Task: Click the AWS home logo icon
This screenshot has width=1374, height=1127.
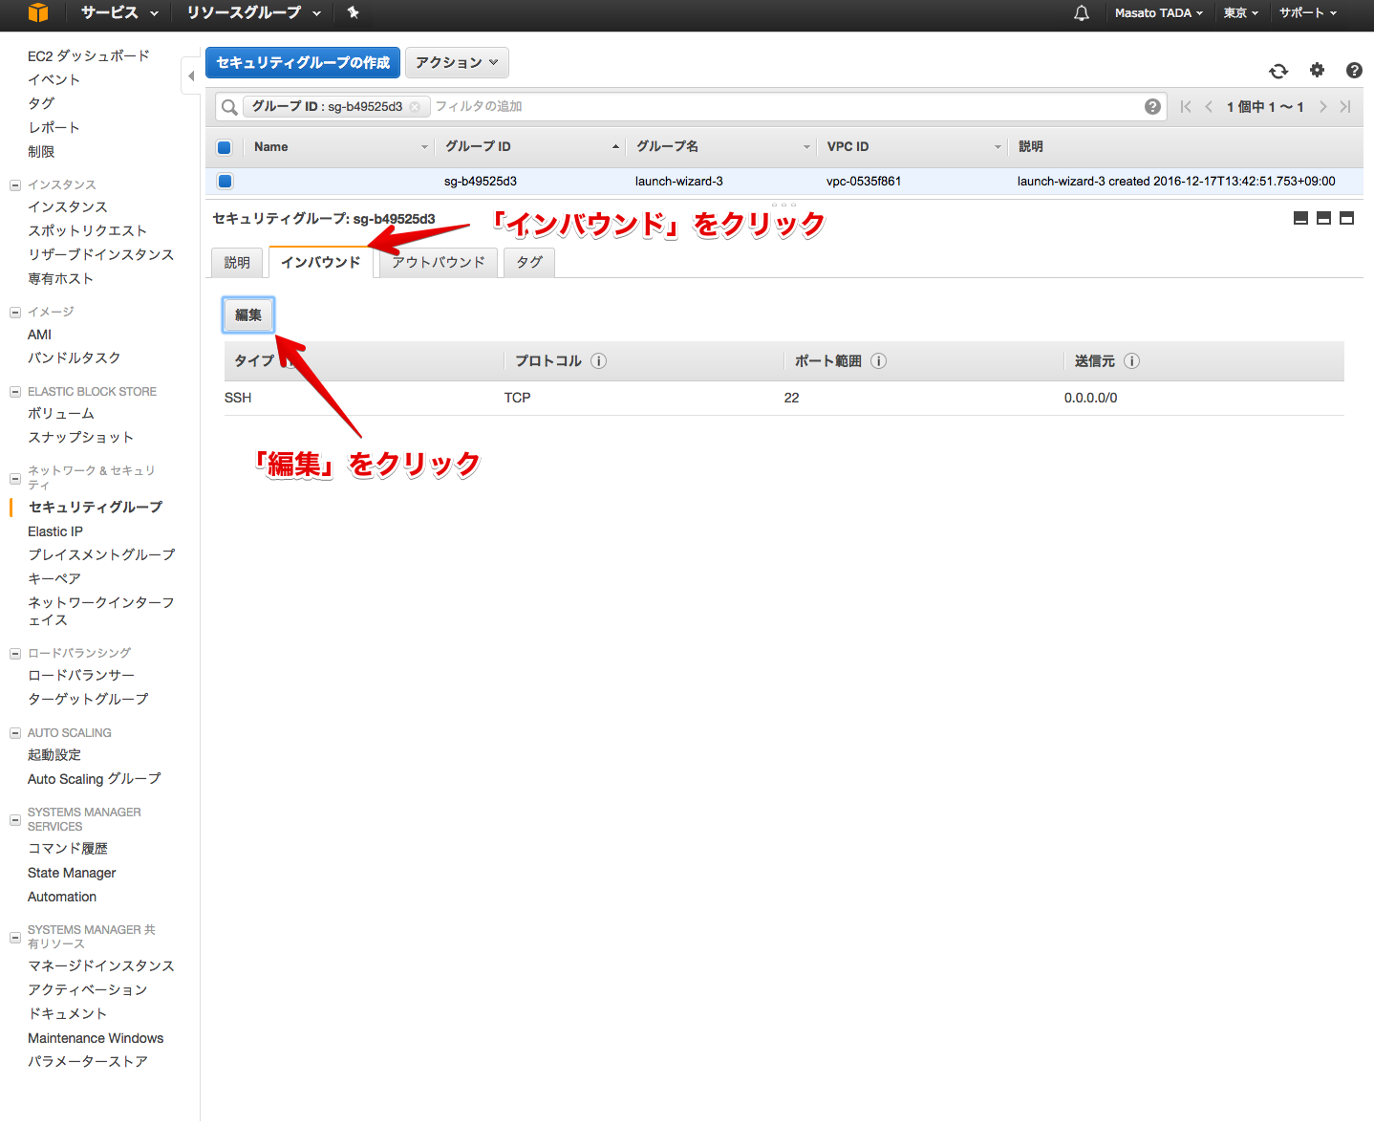Action: tap(37, 13)
